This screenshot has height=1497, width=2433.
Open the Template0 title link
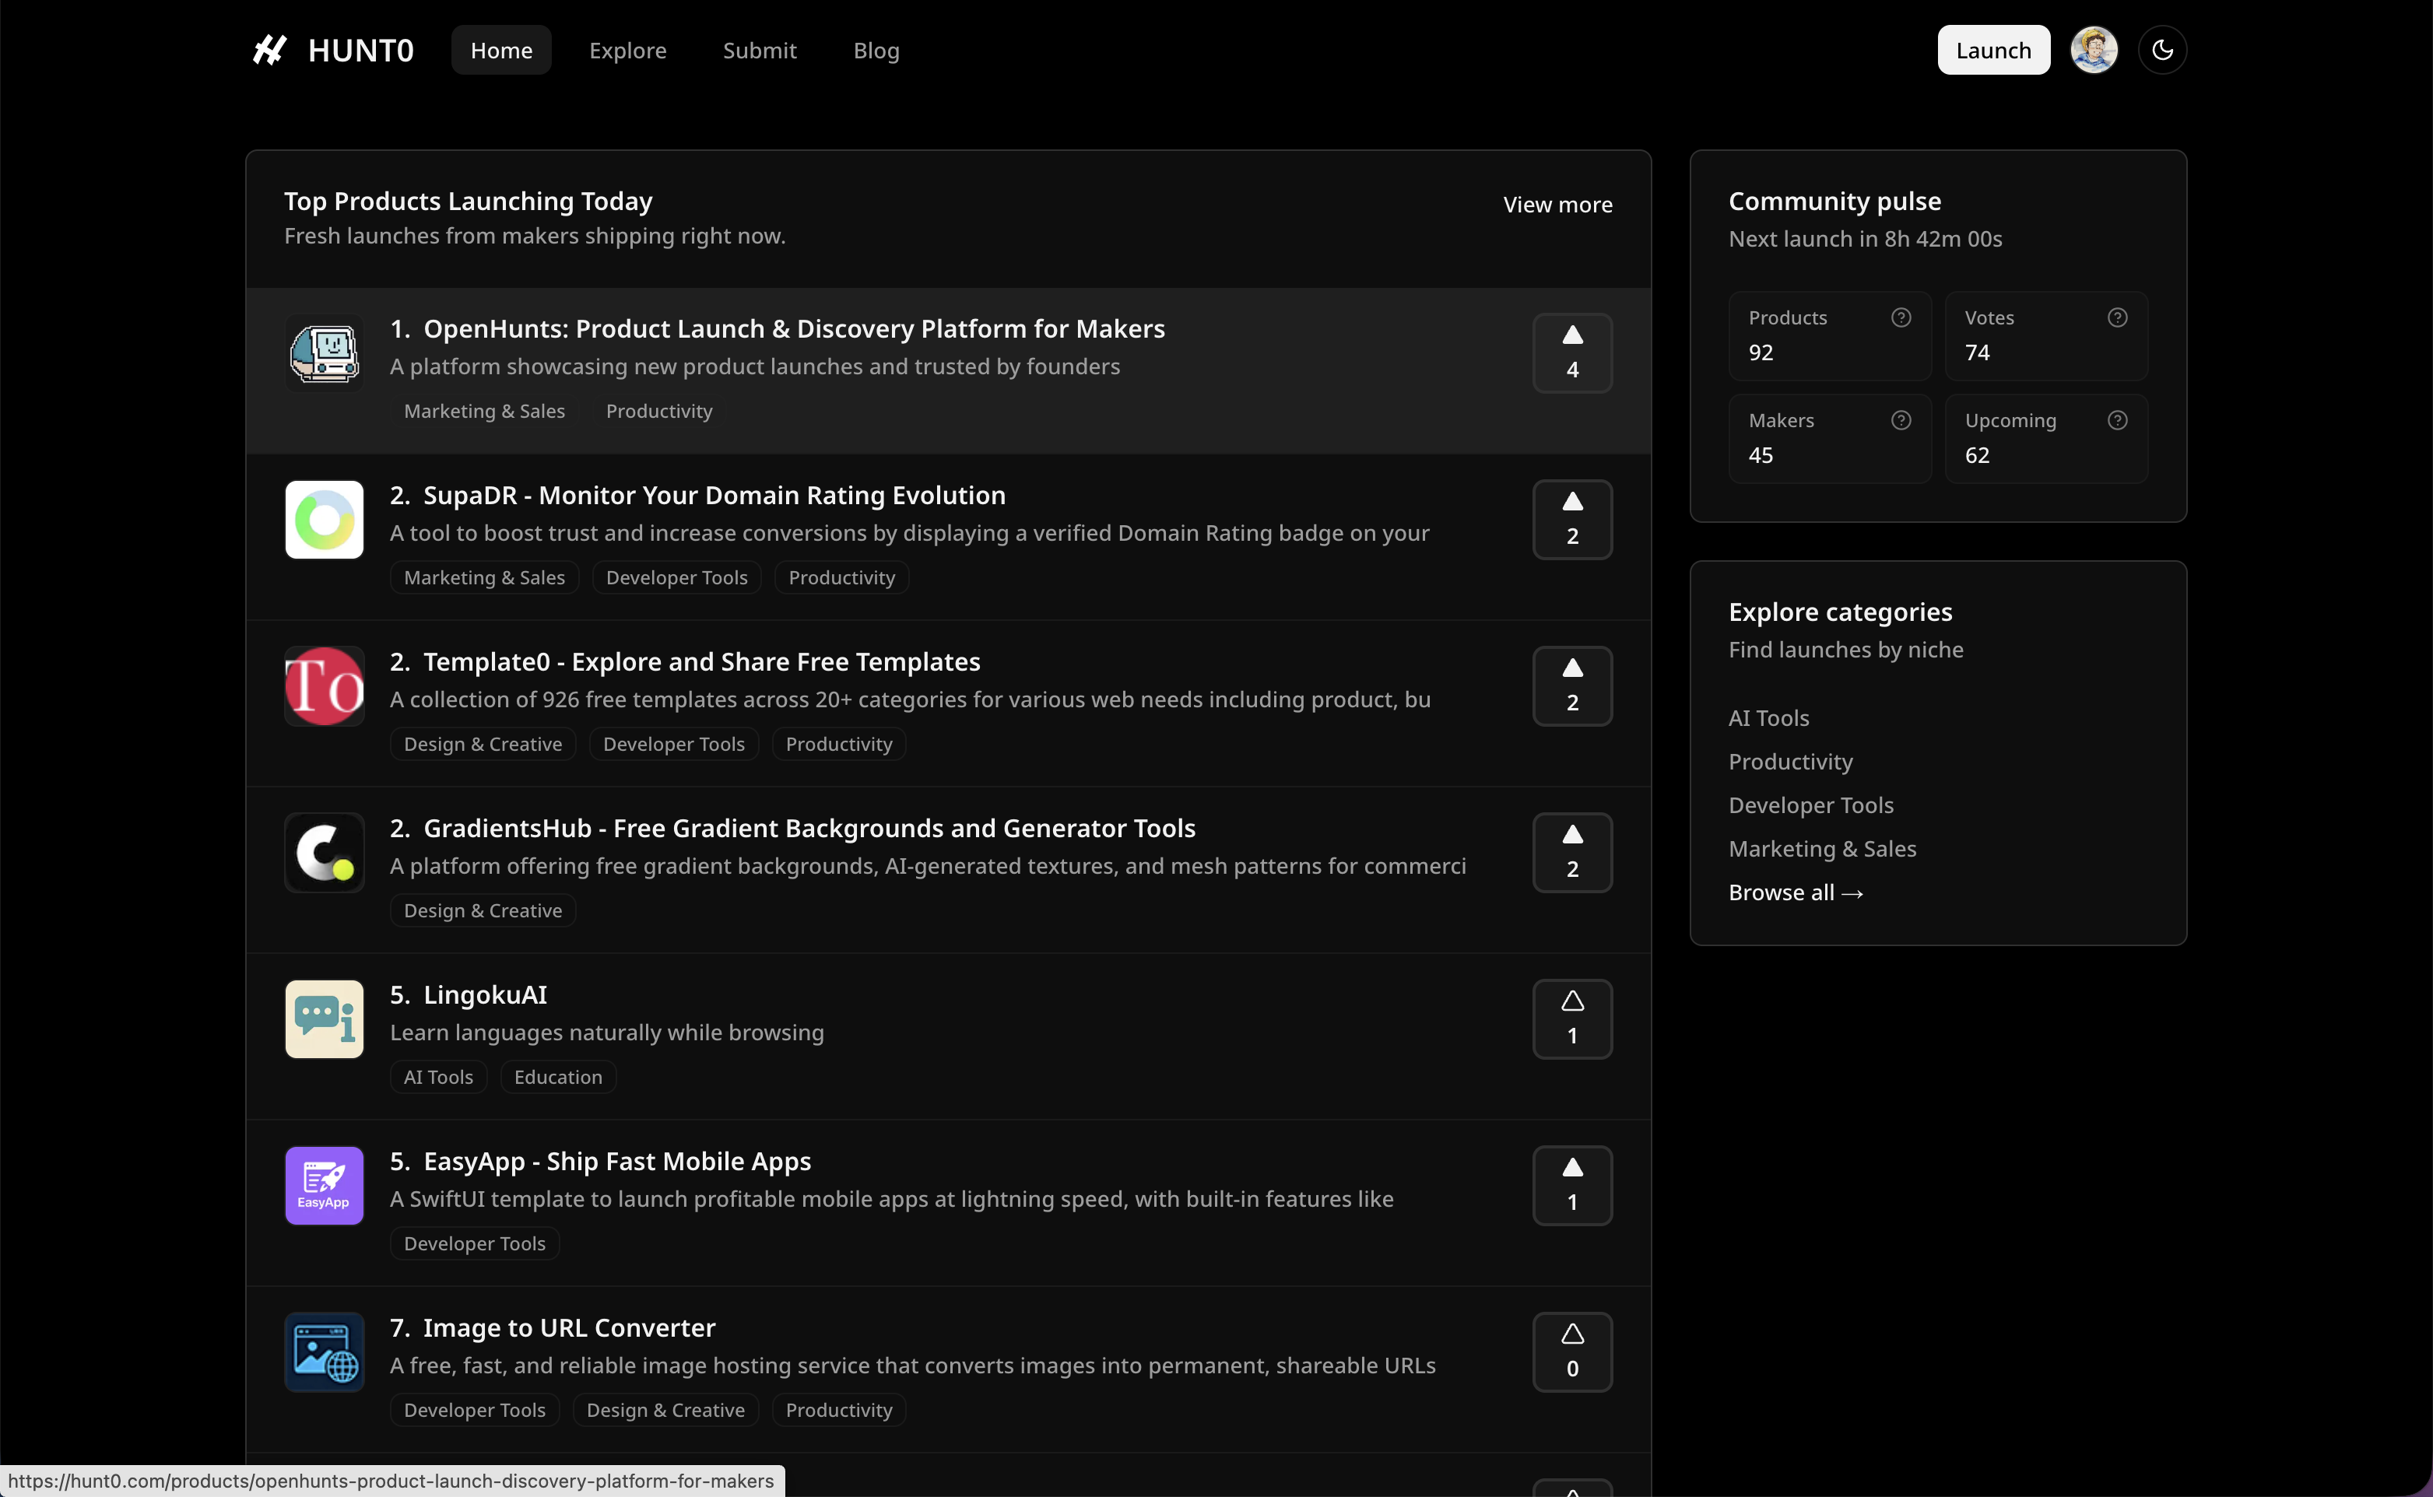pyautogui.click(x=701, y=661)
